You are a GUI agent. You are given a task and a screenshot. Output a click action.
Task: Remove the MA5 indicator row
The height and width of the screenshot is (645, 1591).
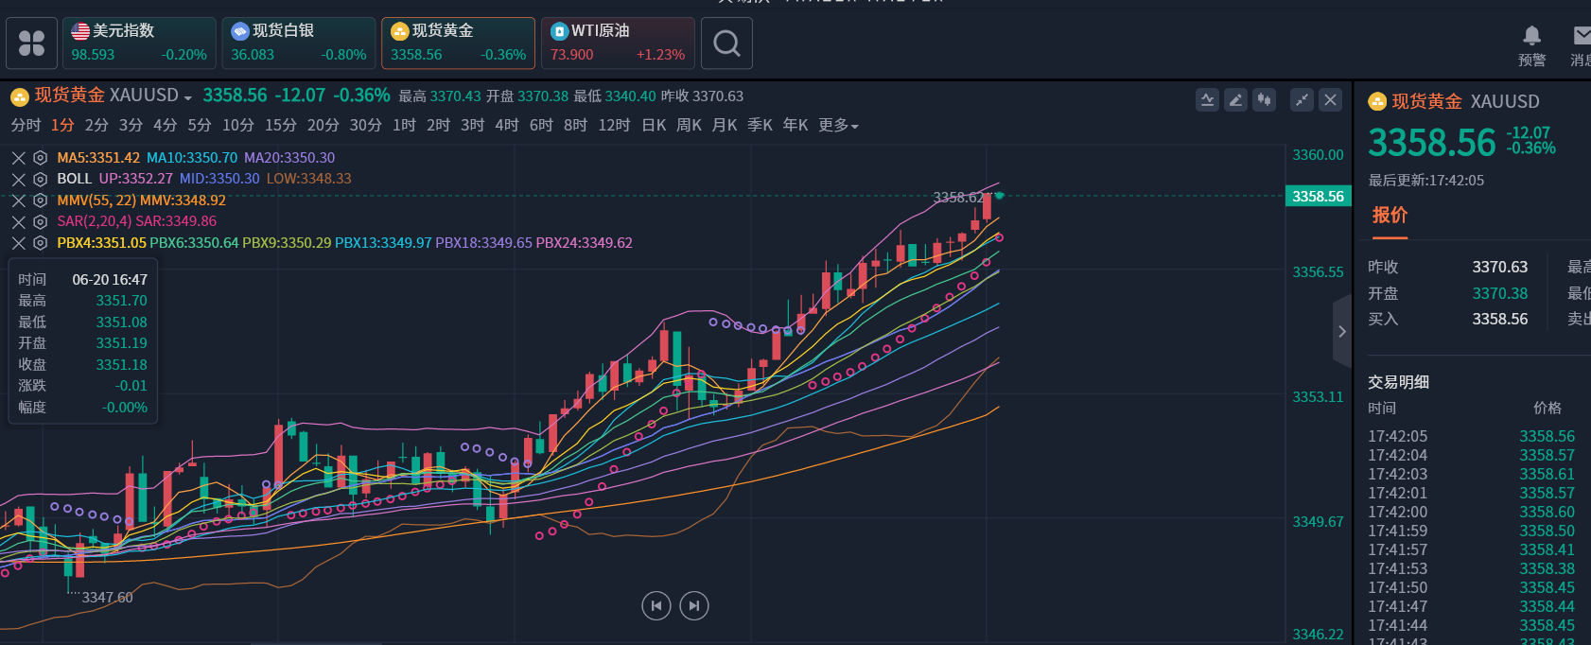click(18, 158)
